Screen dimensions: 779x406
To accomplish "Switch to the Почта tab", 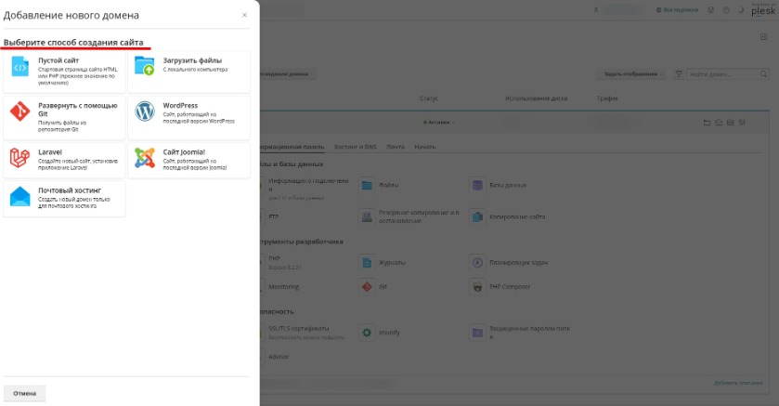I will [396, 147].
